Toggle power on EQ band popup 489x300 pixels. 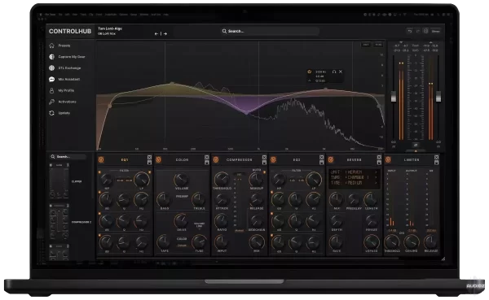pos(310,72)
